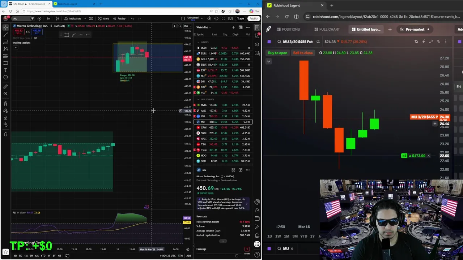Toggle RTH session button
This screenshot has height=260, width=463.
click(x=180, y=256)
